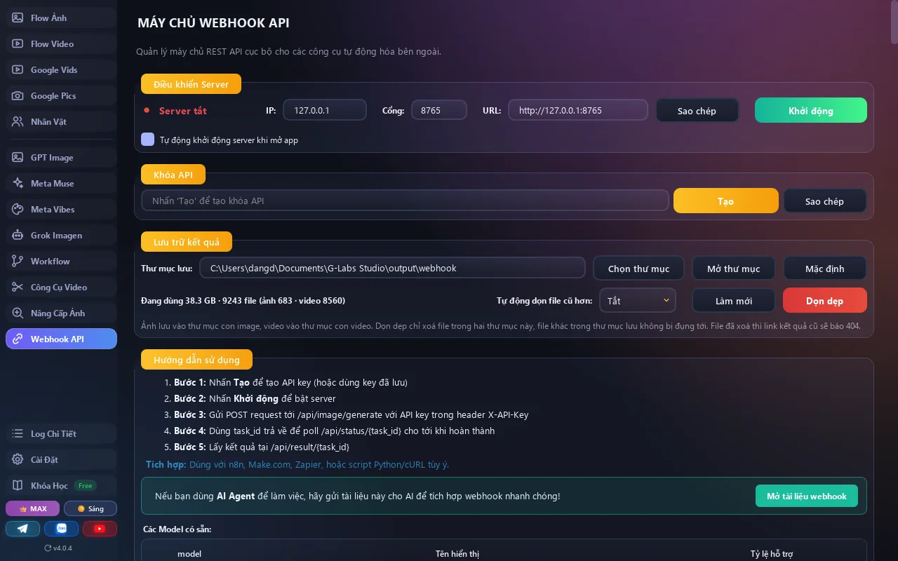Viewport: 898px width, 561px height.
Task: Copy the API key with Sao chép
Action: click(x=825, y=201)
